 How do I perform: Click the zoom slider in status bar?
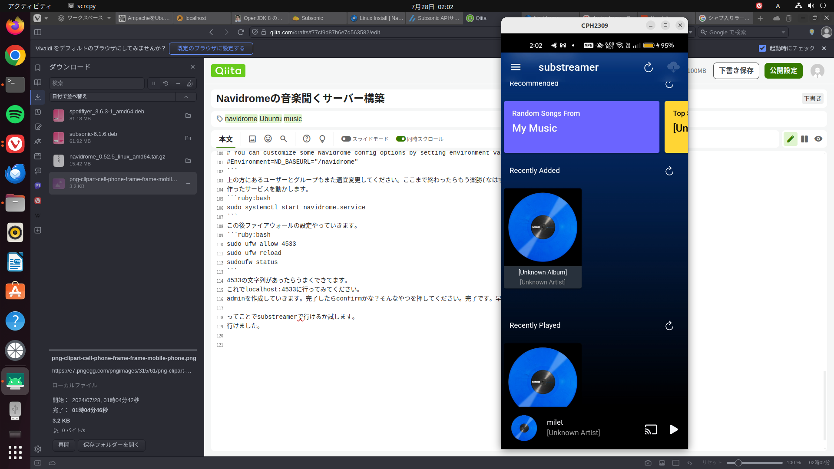point(738,463)
